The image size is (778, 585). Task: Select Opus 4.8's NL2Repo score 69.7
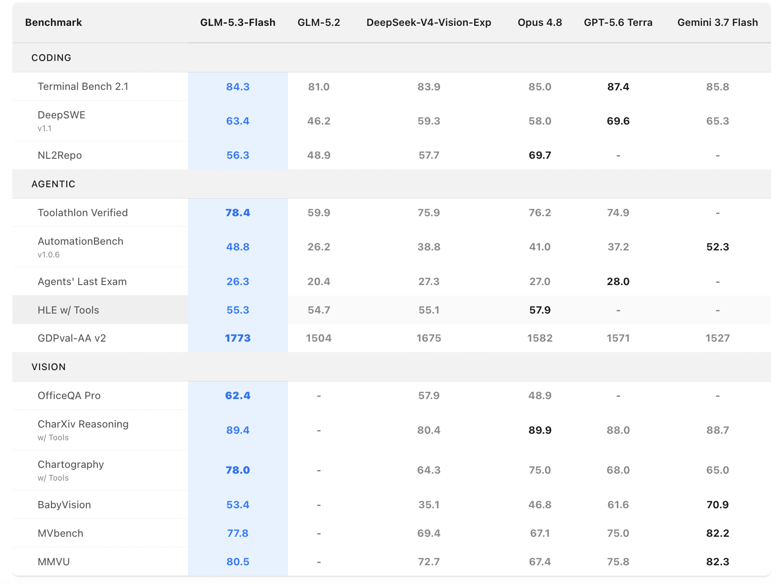tap(540, 155)
